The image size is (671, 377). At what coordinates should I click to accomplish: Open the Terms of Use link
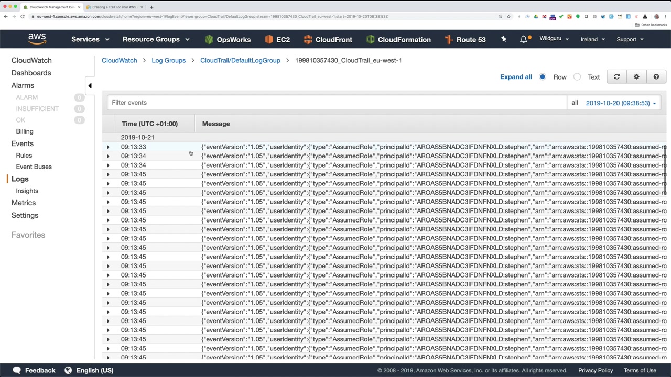pos(640,370)
